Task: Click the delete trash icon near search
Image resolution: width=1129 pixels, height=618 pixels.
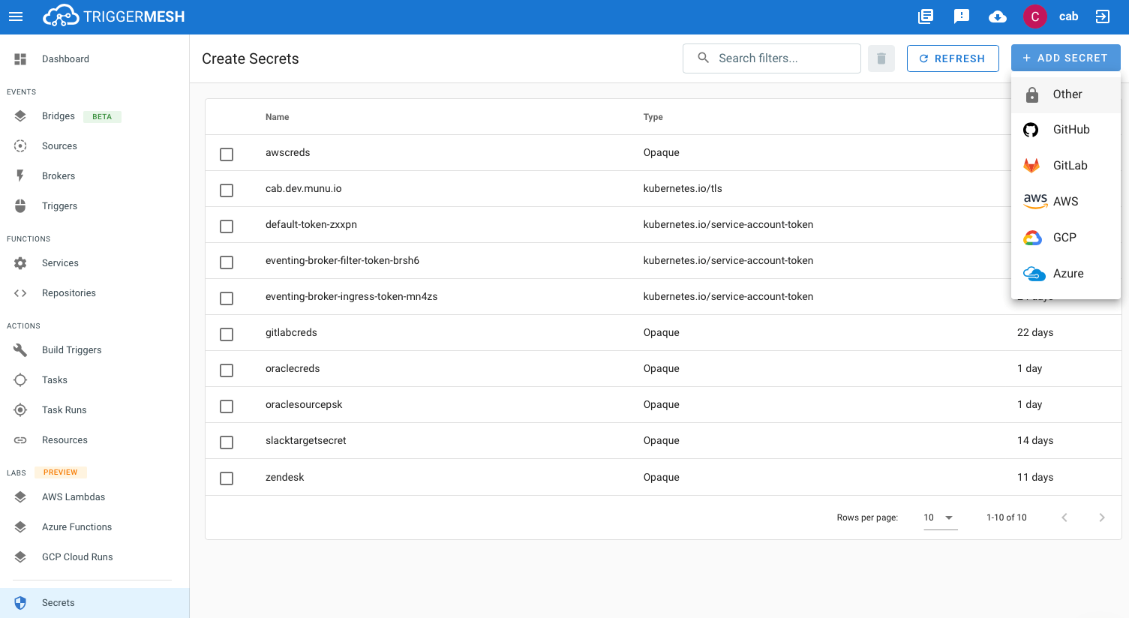Action: pyautogui.click(x=881, y=58)
